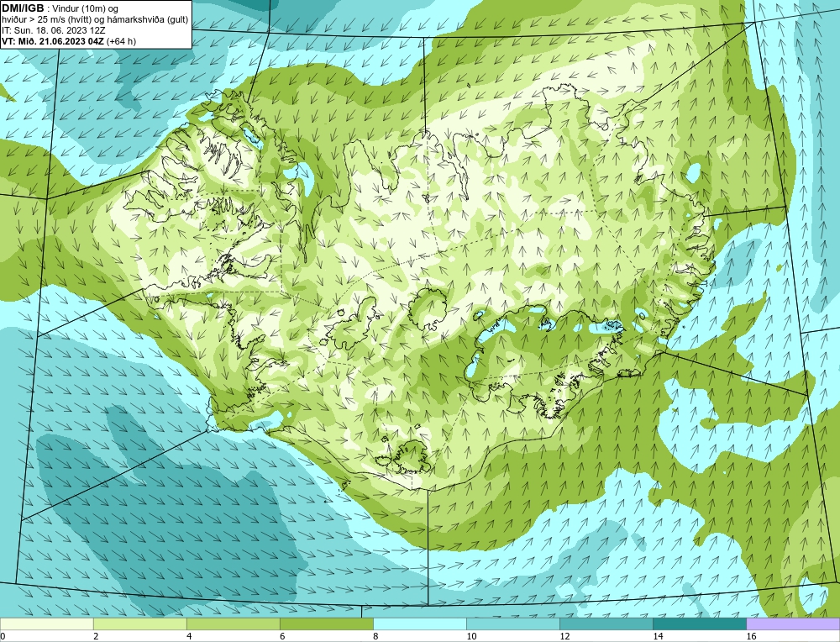Image resolution: width=840 pixels, height=642 pixels.
Task: Click the 12–14 m/s teal legend swatch
Action: point(606,624)
